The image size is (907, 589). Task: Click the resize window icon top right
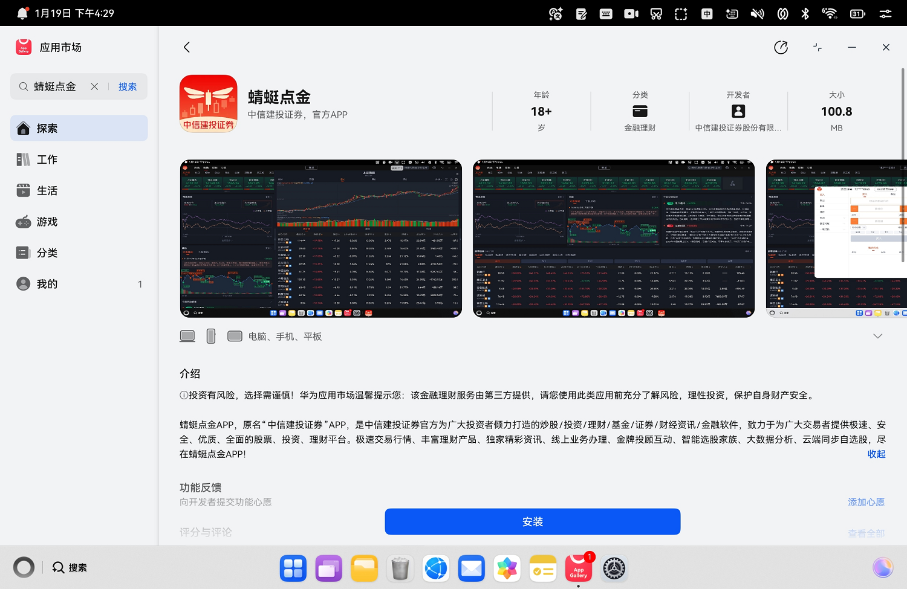pos(817,47)
